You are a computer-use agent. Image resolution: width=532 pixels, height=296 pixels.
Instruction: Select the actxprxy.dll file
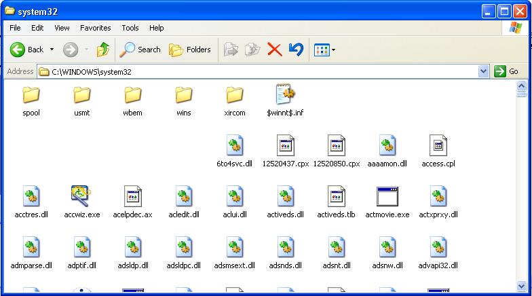tap(438, 202)
